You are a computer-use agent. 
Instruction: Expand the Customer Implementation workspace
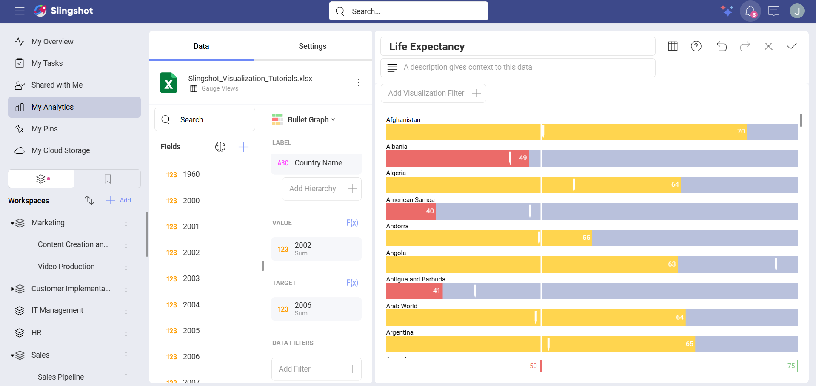point(12,289)
